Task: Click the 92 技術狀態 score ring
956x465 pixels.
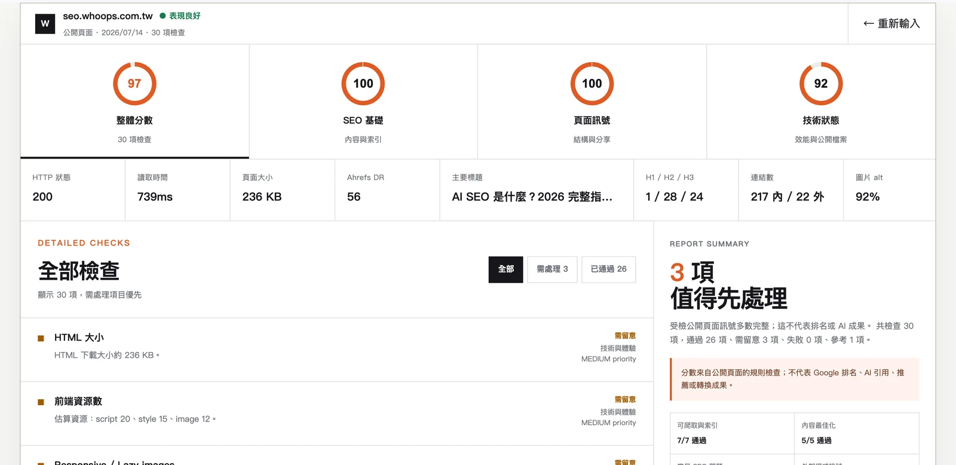Action: 821,84
